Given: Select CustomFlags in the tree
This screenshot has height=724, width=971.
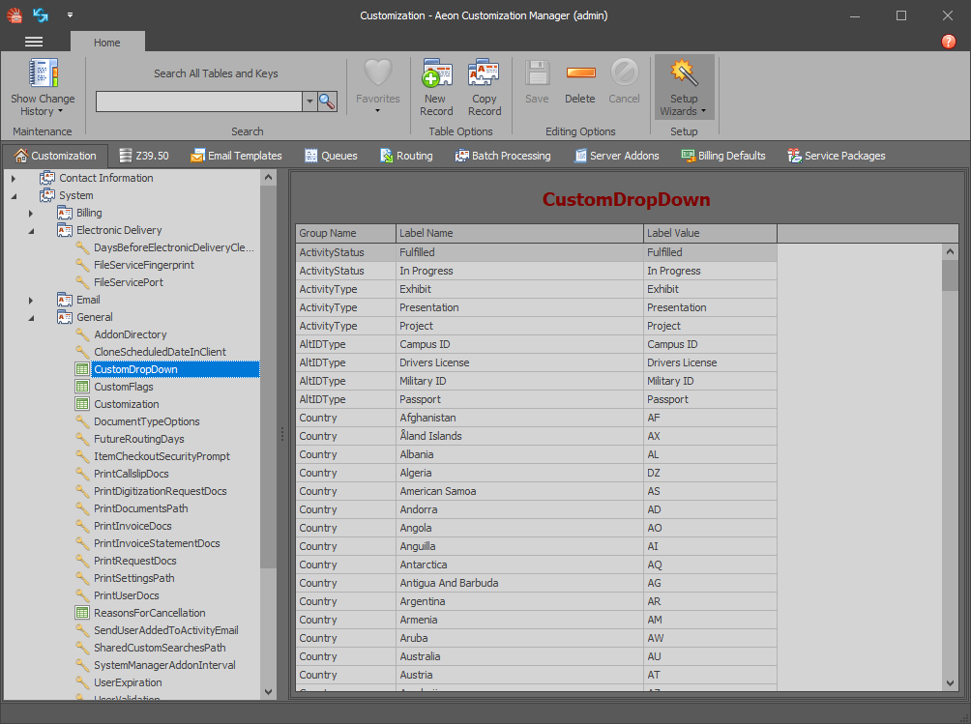Looking at the screenshot, I should point(123,387).
